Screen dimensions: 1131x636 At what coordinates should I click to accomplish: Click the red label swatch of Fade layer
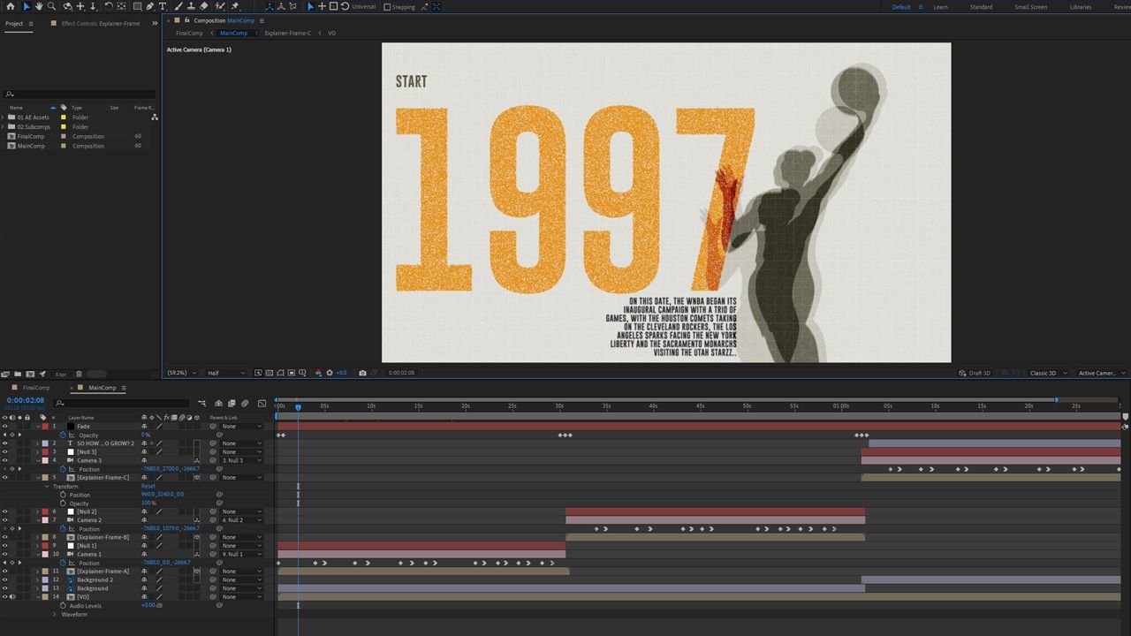coord(45,427)
